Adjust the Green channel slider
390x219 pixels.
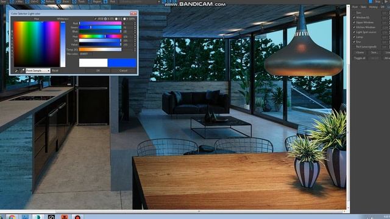coord(100,27)
